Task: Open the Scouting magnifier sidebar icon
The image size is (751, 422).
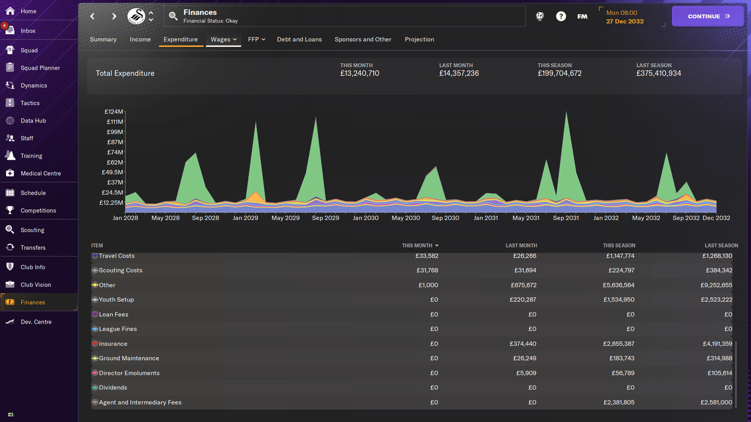Action: (x=9, y=230)
